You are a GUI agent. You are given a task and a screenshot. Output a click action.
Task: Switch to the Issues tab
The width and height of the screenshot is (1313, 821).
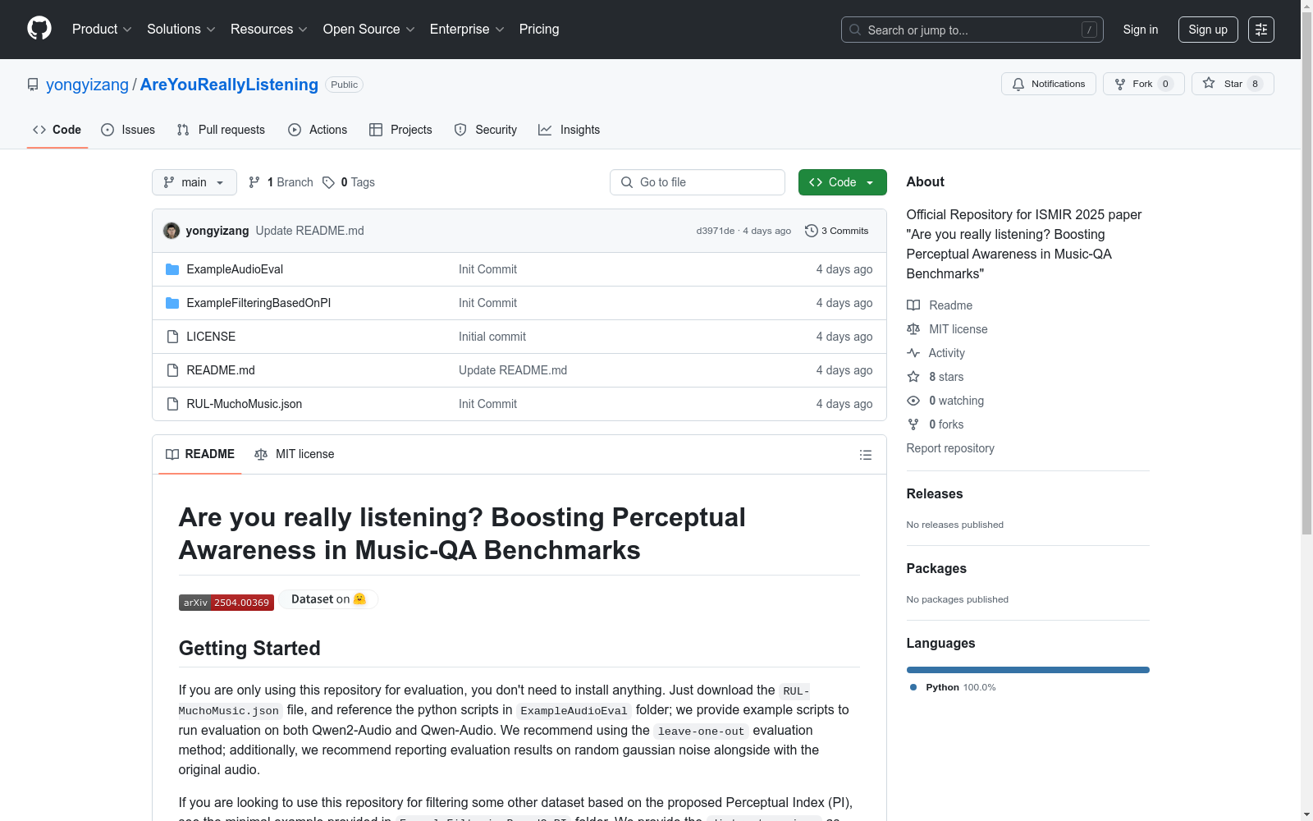pyautogui.click(x=128, y=130)
